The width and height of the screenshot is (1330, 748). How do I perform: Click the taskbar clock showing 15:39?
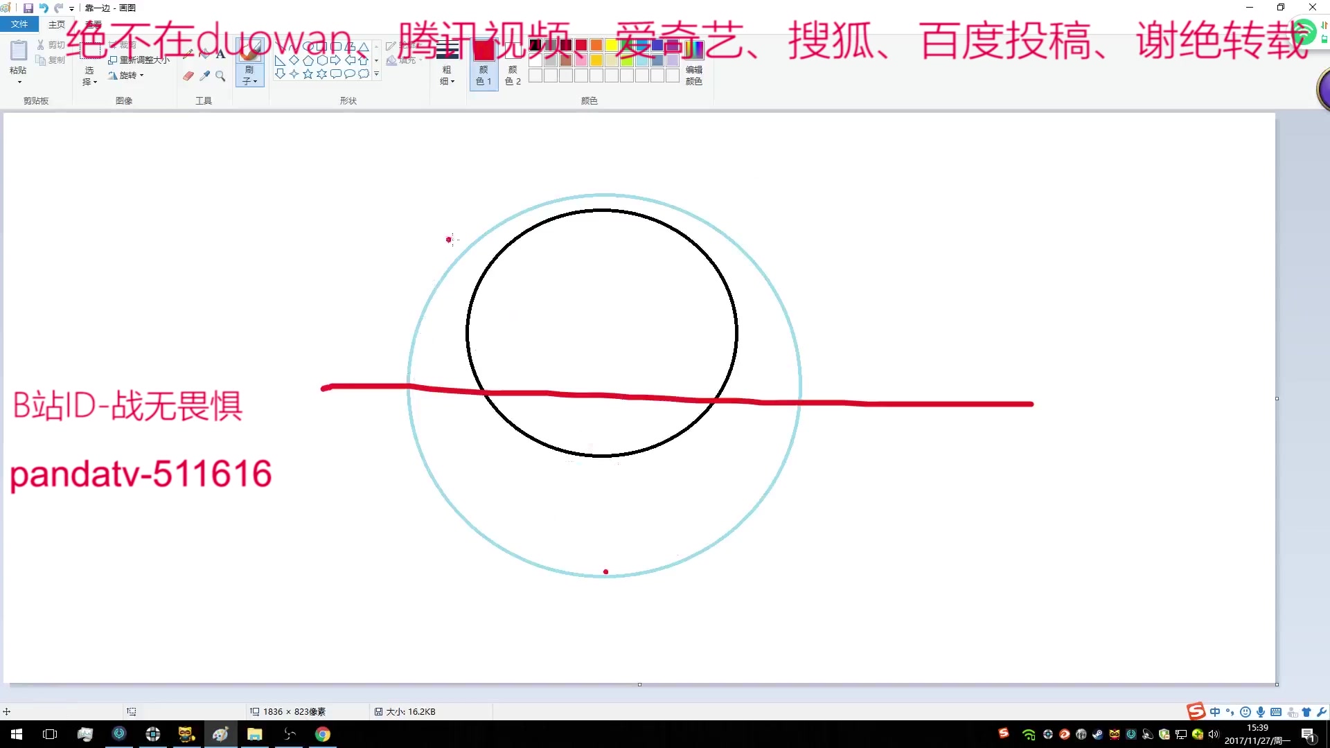pyautogui.click(x=1257, y=734)
